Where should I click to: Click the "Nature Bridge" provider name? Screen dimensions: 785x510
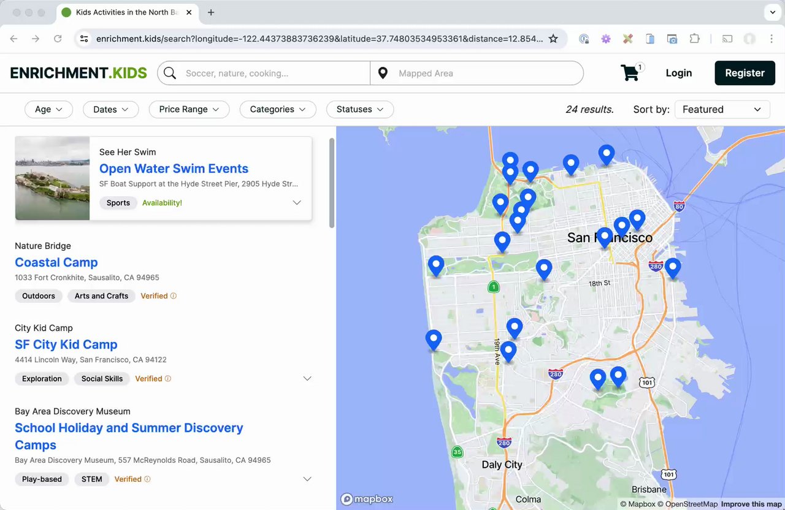point(43,246)
